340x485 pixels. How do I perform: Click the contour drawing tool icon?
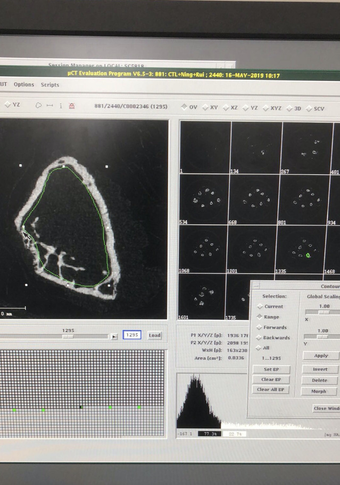[38, 105]
